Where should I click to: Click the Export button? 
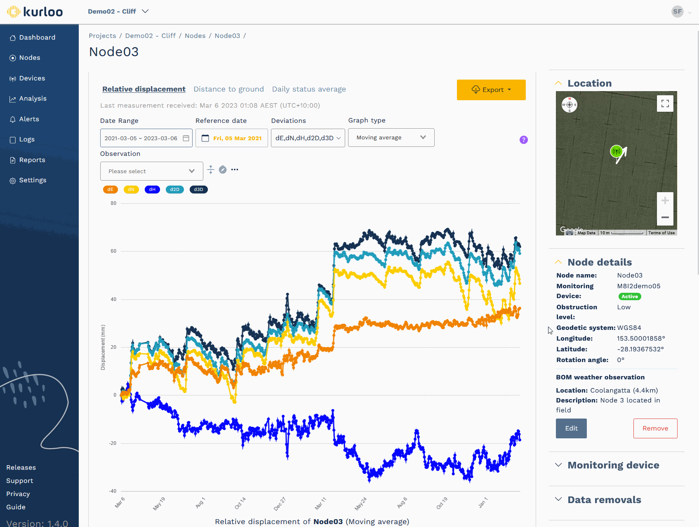click(x=491, y=90)
